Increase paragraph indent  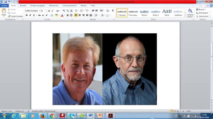97,11
